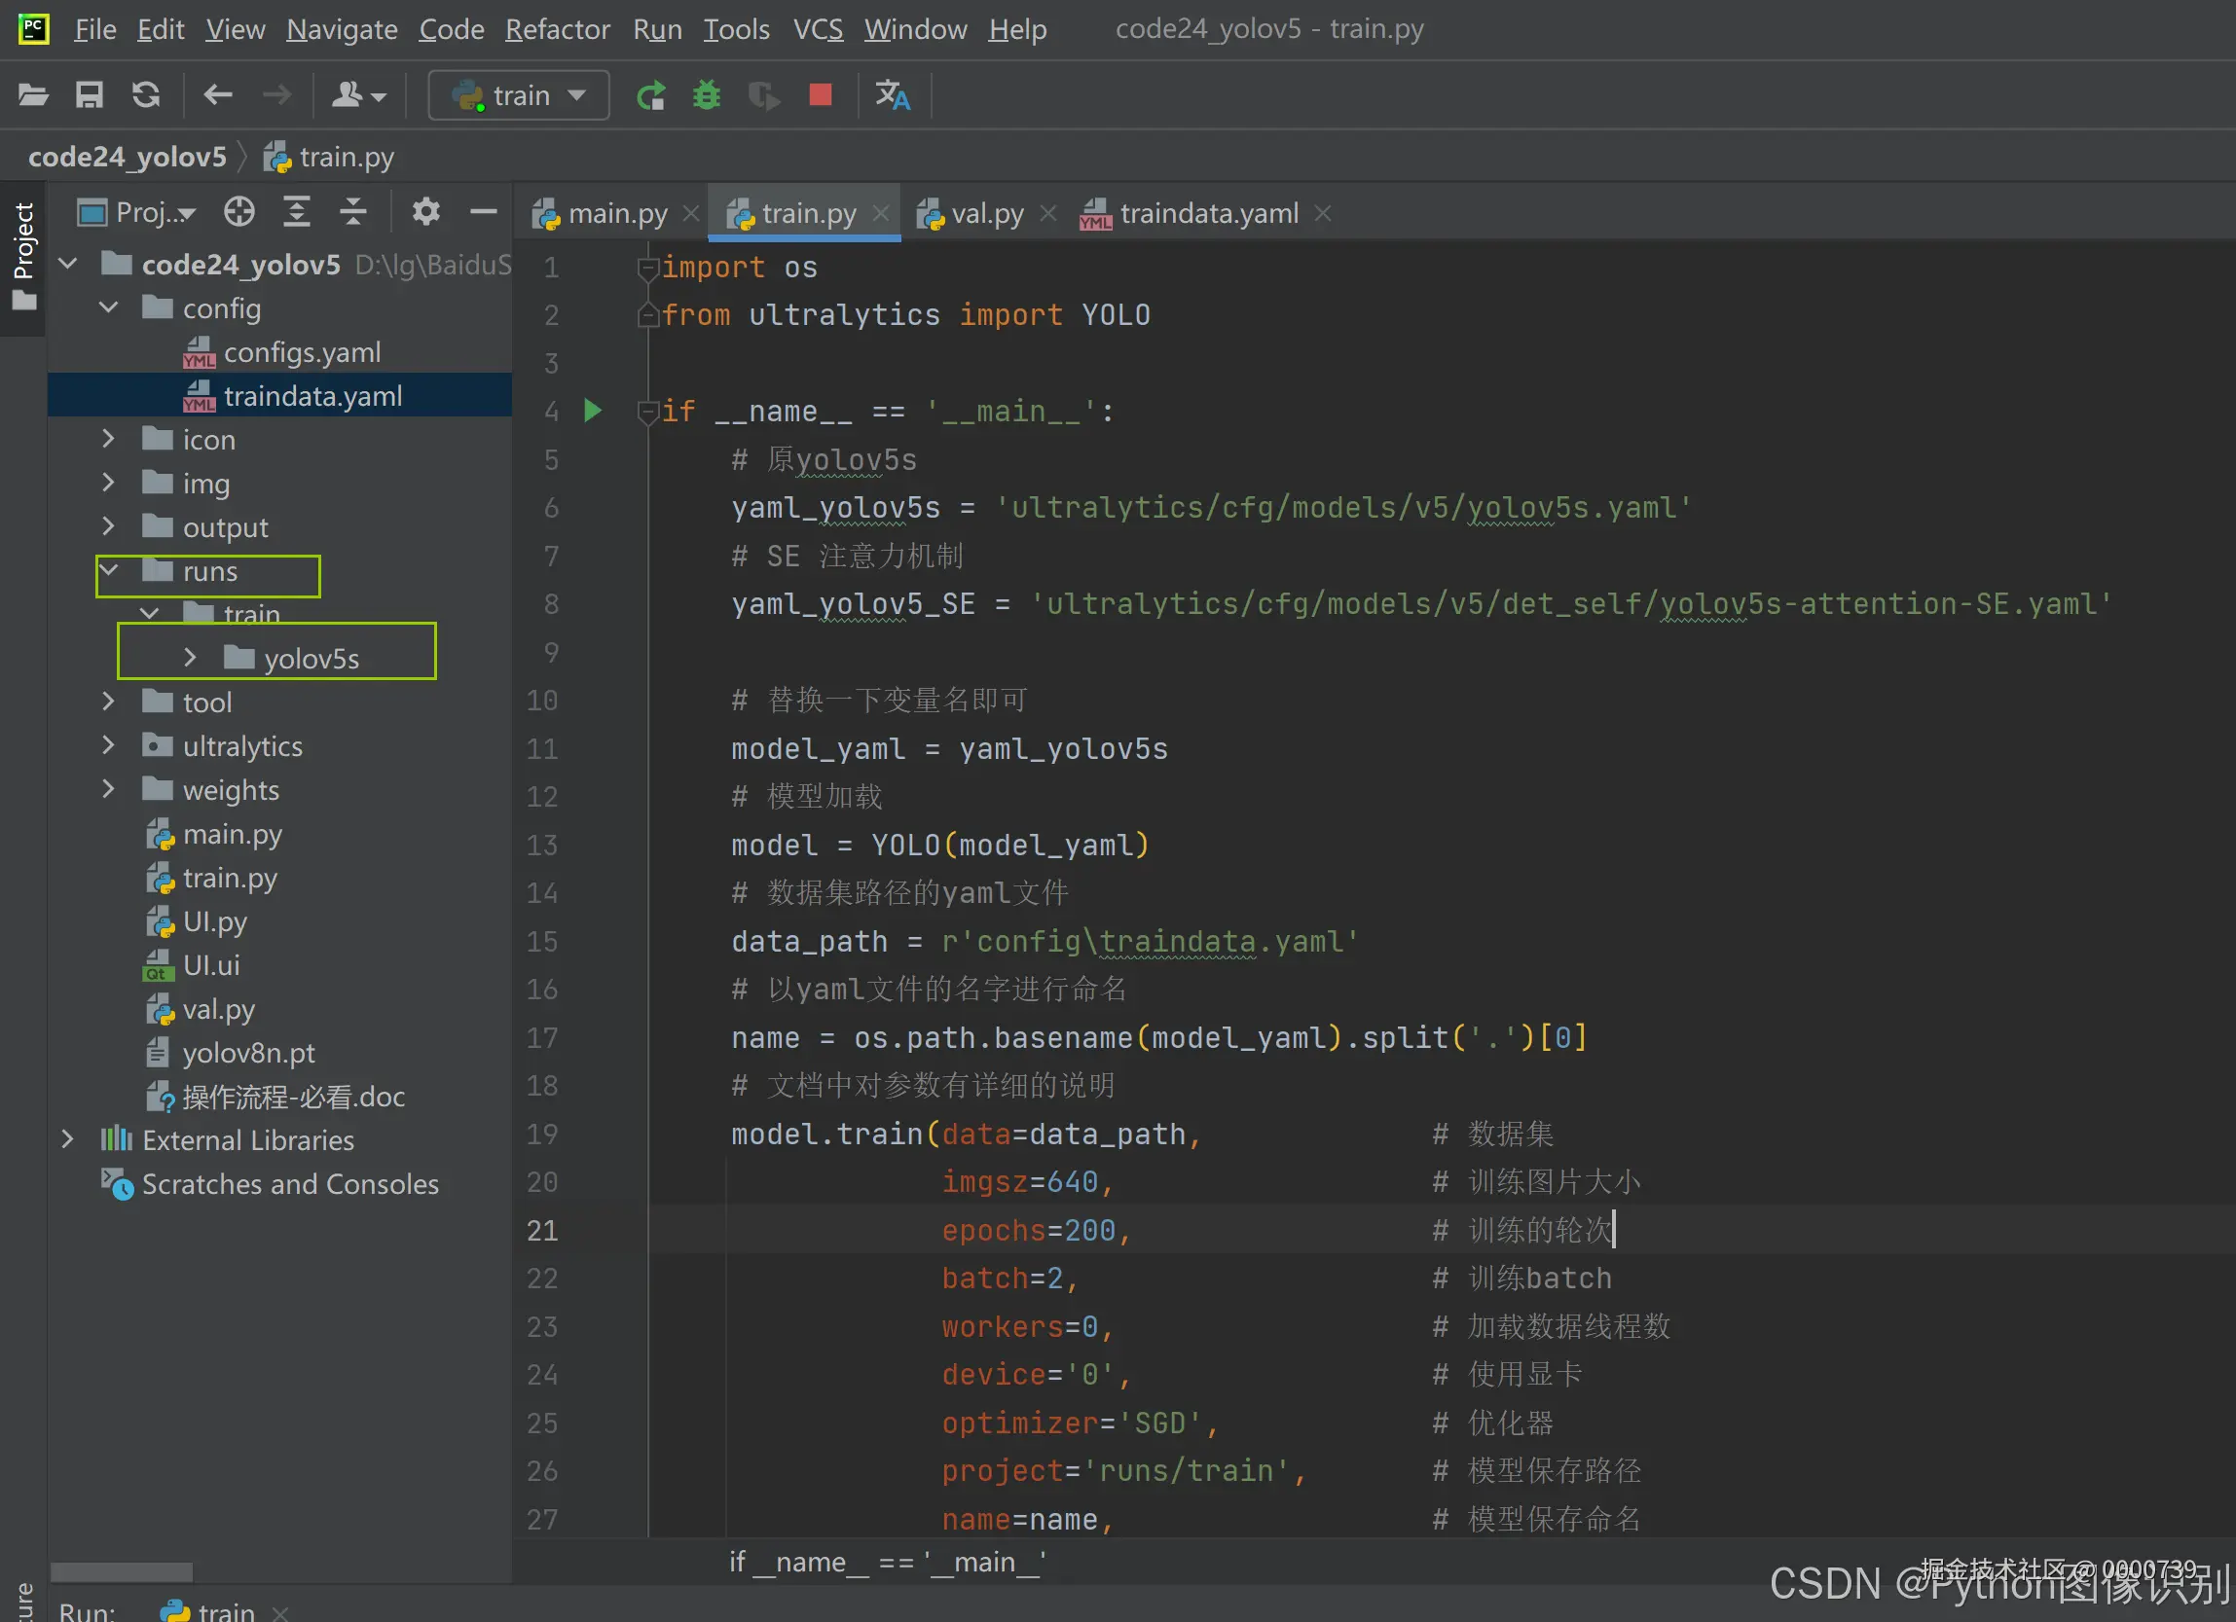Open the Refactor menu
The height and width of the screenshot is (1622, 2236).
click(x=557, y=29)
